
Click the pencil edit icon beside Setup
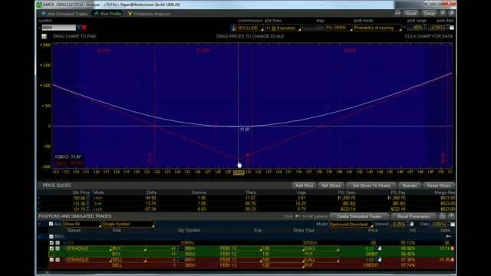pyautogui.click(x=443, y=13)
